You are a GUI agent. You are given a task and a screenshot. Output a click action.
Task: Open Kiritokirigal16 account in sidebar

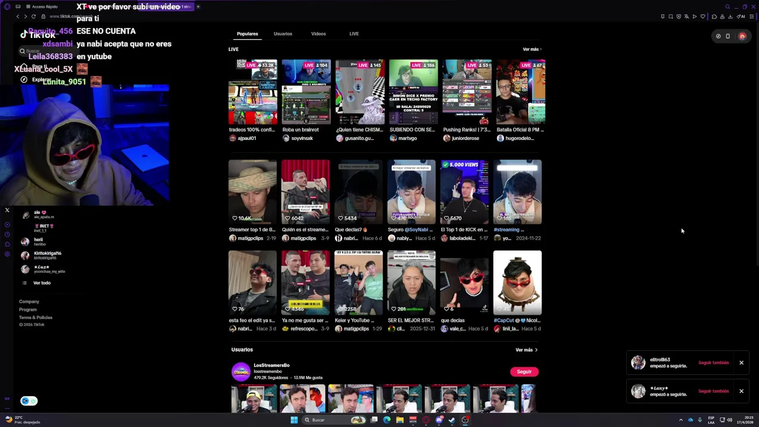tap(40, 256)
